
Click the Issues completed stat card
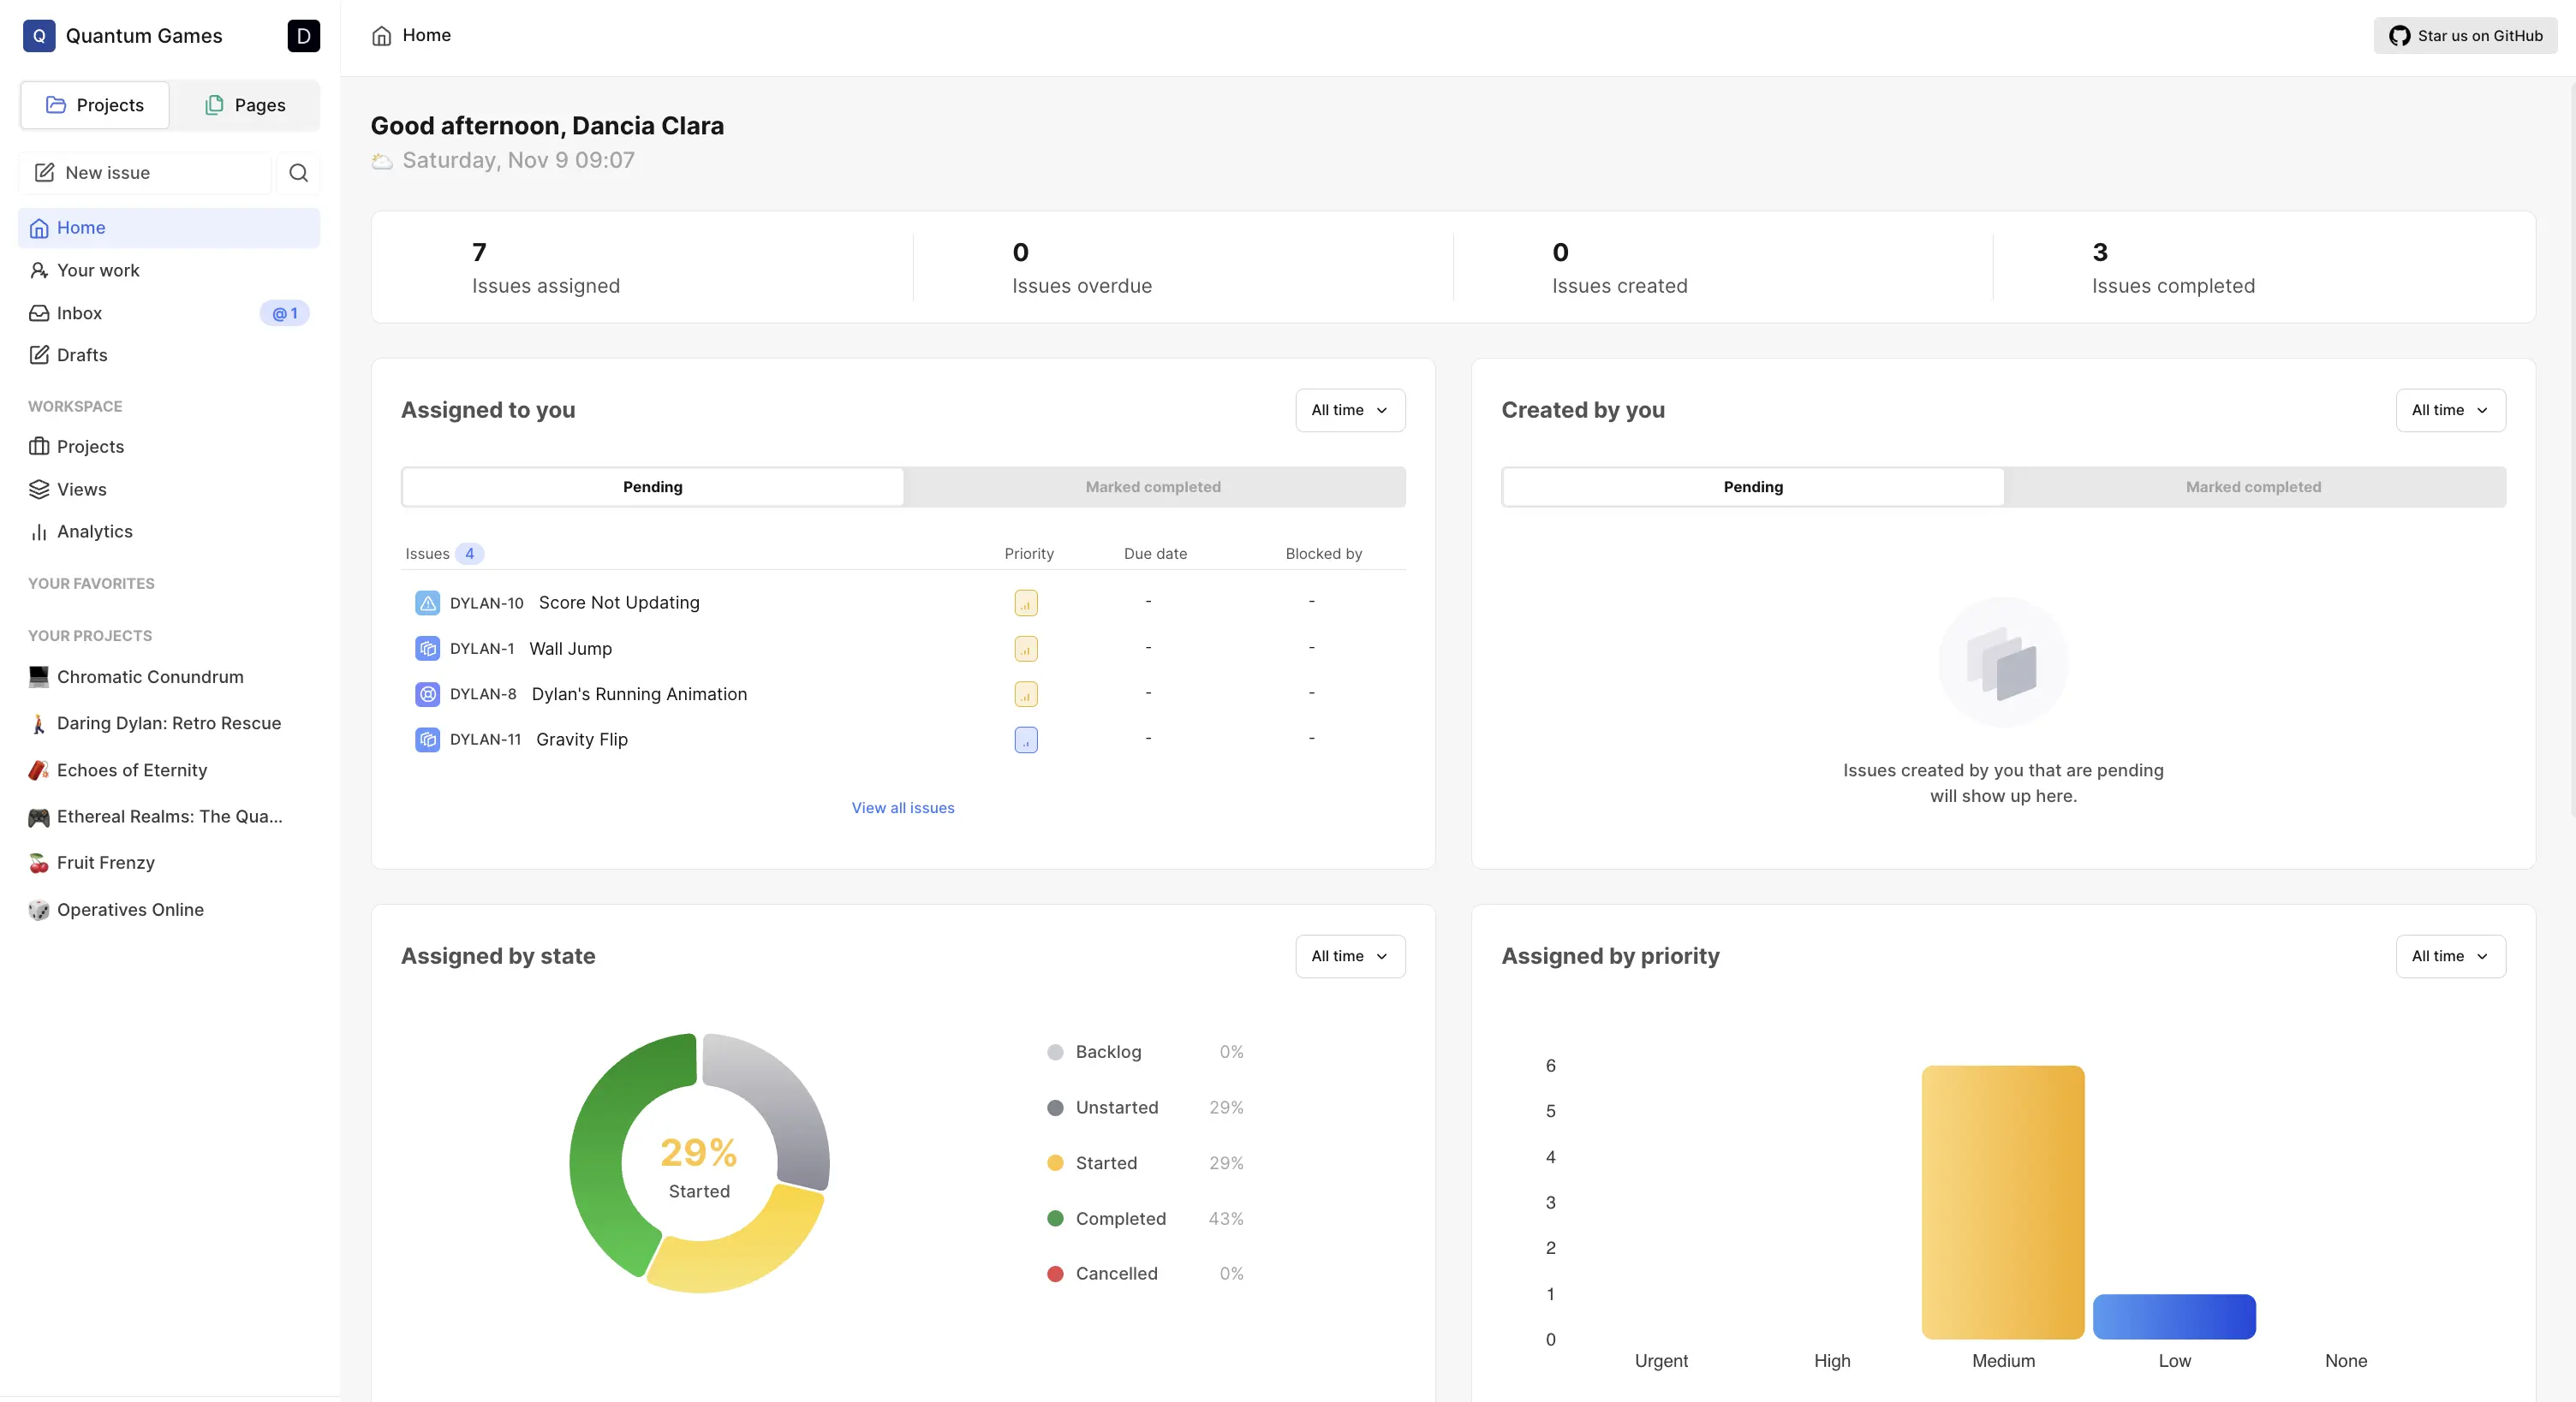click(x=2264, y=267)
